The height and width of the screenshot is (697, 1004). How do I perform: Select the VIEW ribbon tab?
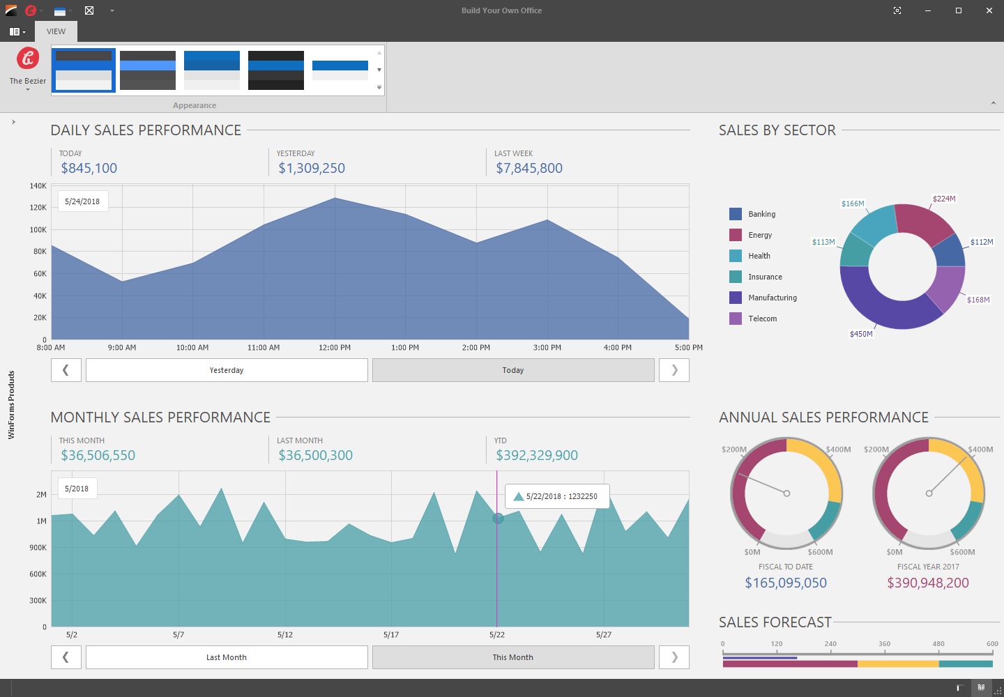pos(56,31)
